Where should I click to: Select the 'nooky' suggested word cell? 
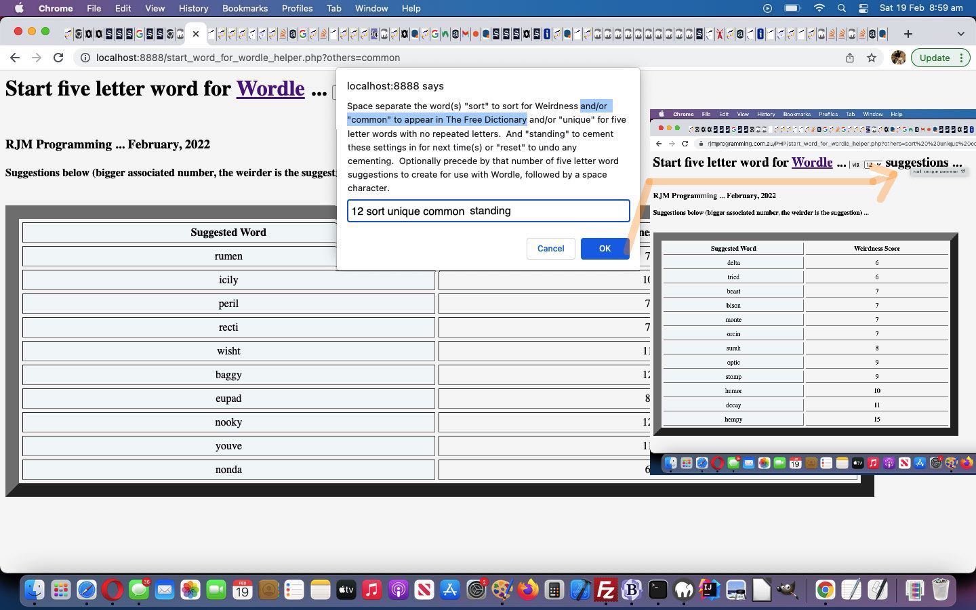(228, 422)
